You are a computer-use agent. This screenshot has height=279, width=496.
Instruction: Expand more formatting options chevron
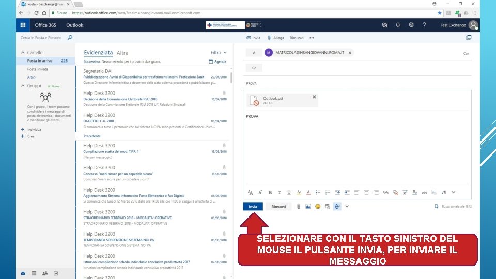453,192
